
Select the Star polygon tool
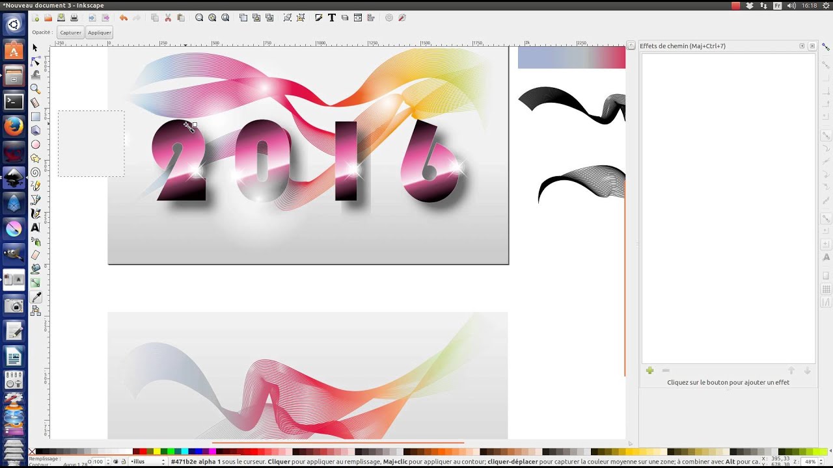tap(35, 159)
